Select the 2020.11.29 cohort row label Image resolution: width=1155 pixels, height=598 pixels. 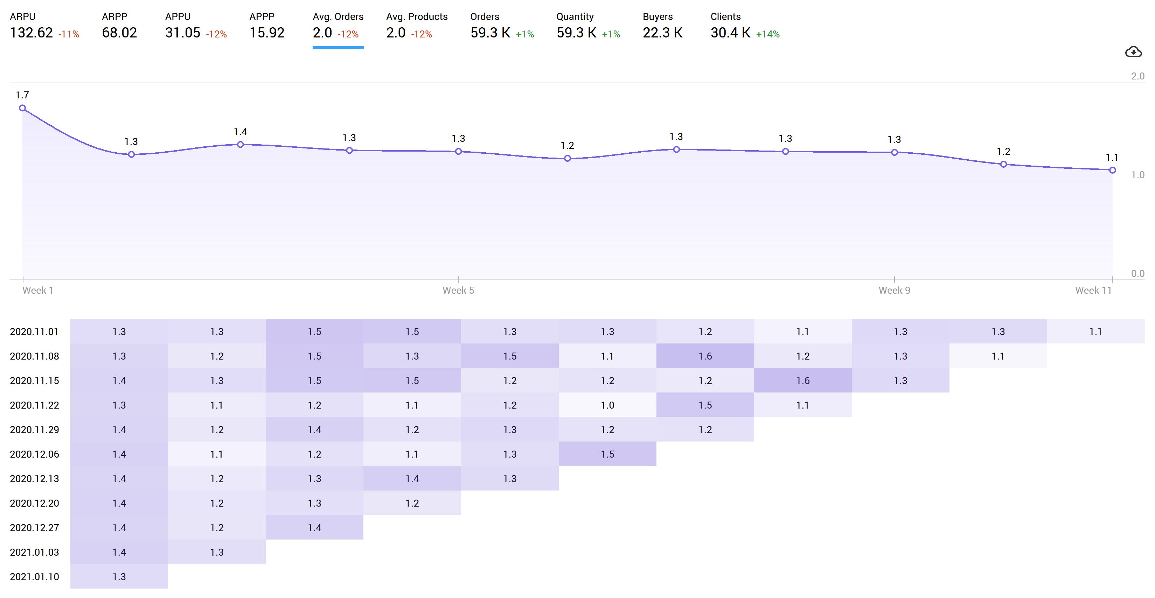[34, 430]
